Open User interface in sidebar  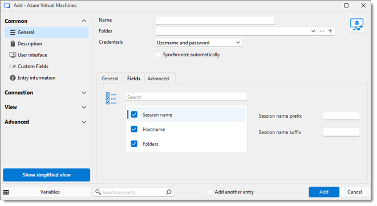click(32, 55)
